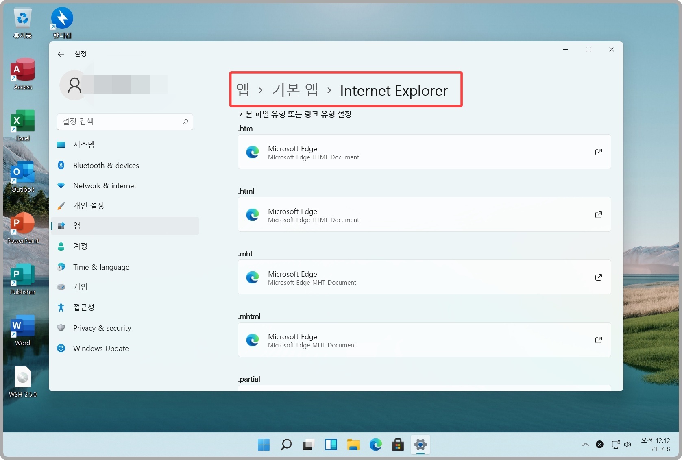This screenshot has height=460, width=682.
Task: Click the network icon in system tray
Action: pyautogui.click(x=616, y=445)
